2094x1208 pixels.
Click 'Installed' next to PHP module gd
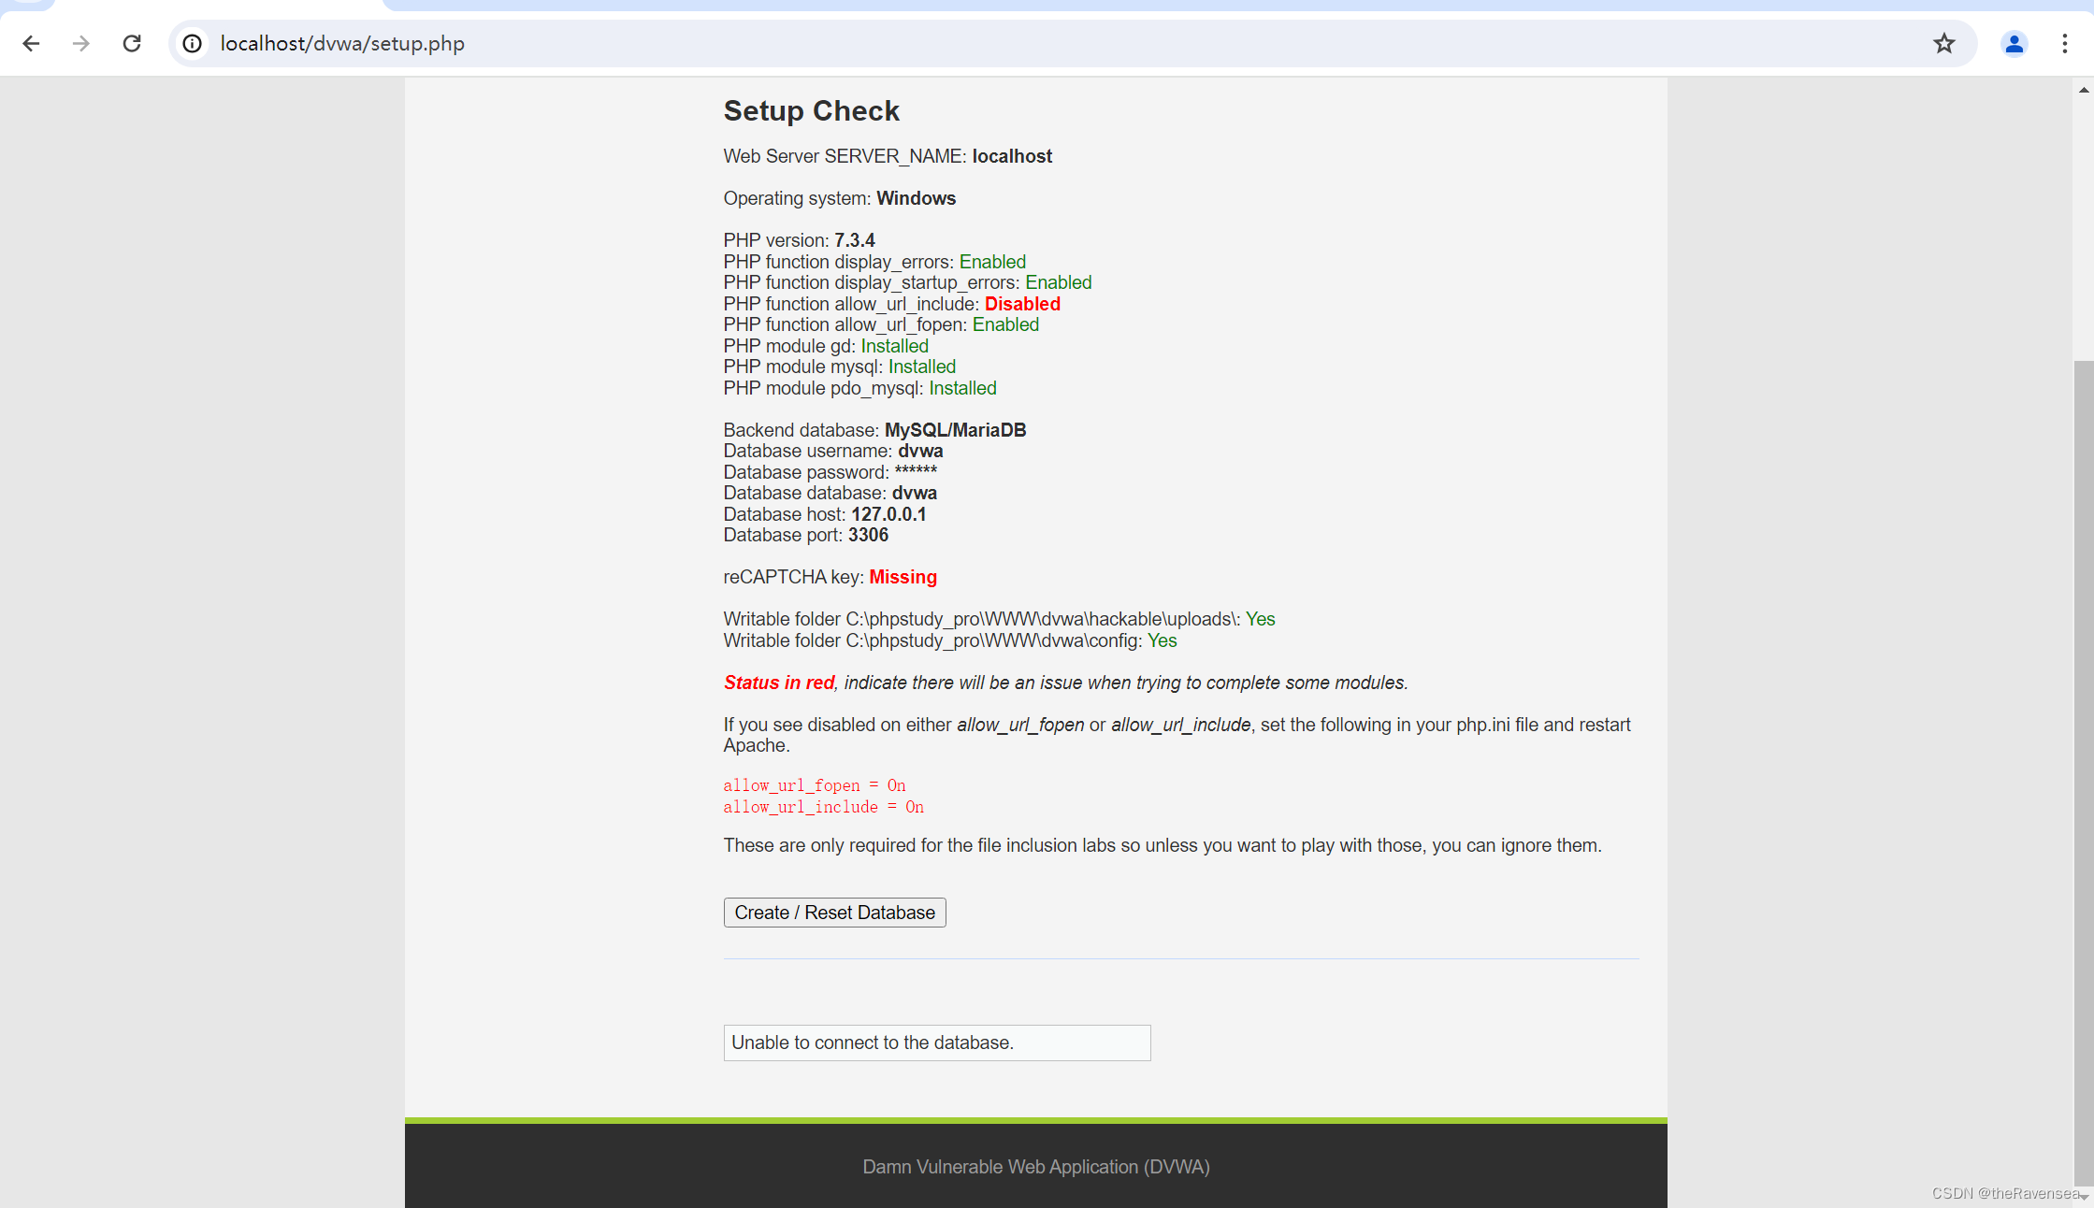click(x=894, y=346)
